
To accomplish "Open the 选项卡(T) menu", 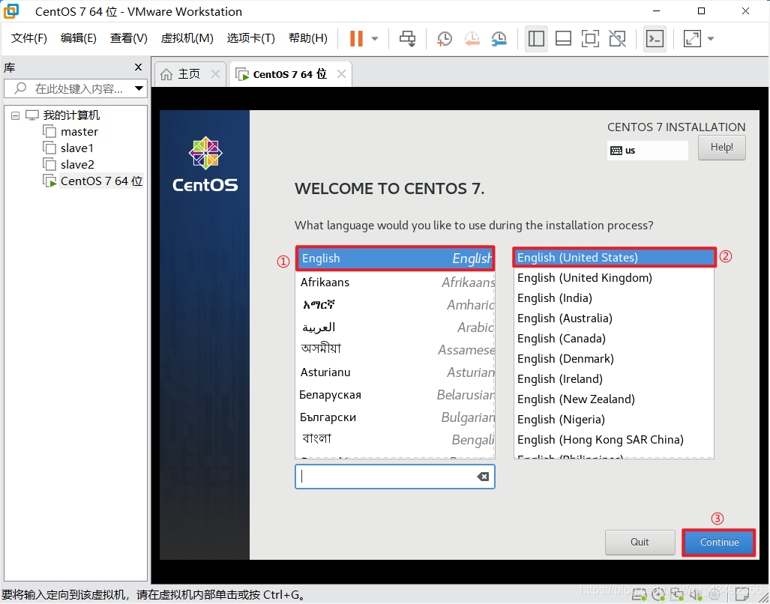I will click(251, 38).
